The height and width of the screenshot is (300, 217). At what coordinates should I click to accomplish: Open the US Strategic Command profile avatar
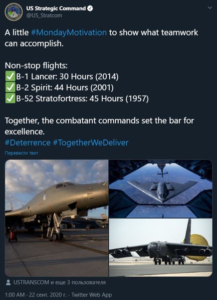point(13,12)
